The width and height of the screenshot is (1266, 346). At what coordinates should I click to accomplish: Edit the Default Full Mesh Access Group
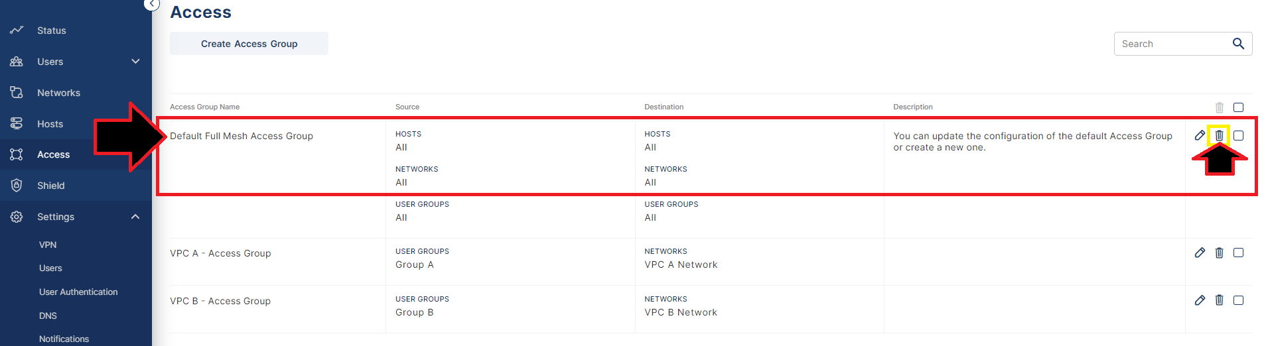coord(1200,135)
